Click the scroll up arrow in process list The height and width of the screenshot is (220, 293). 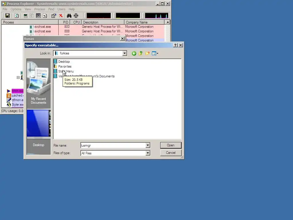coord(168,22)
